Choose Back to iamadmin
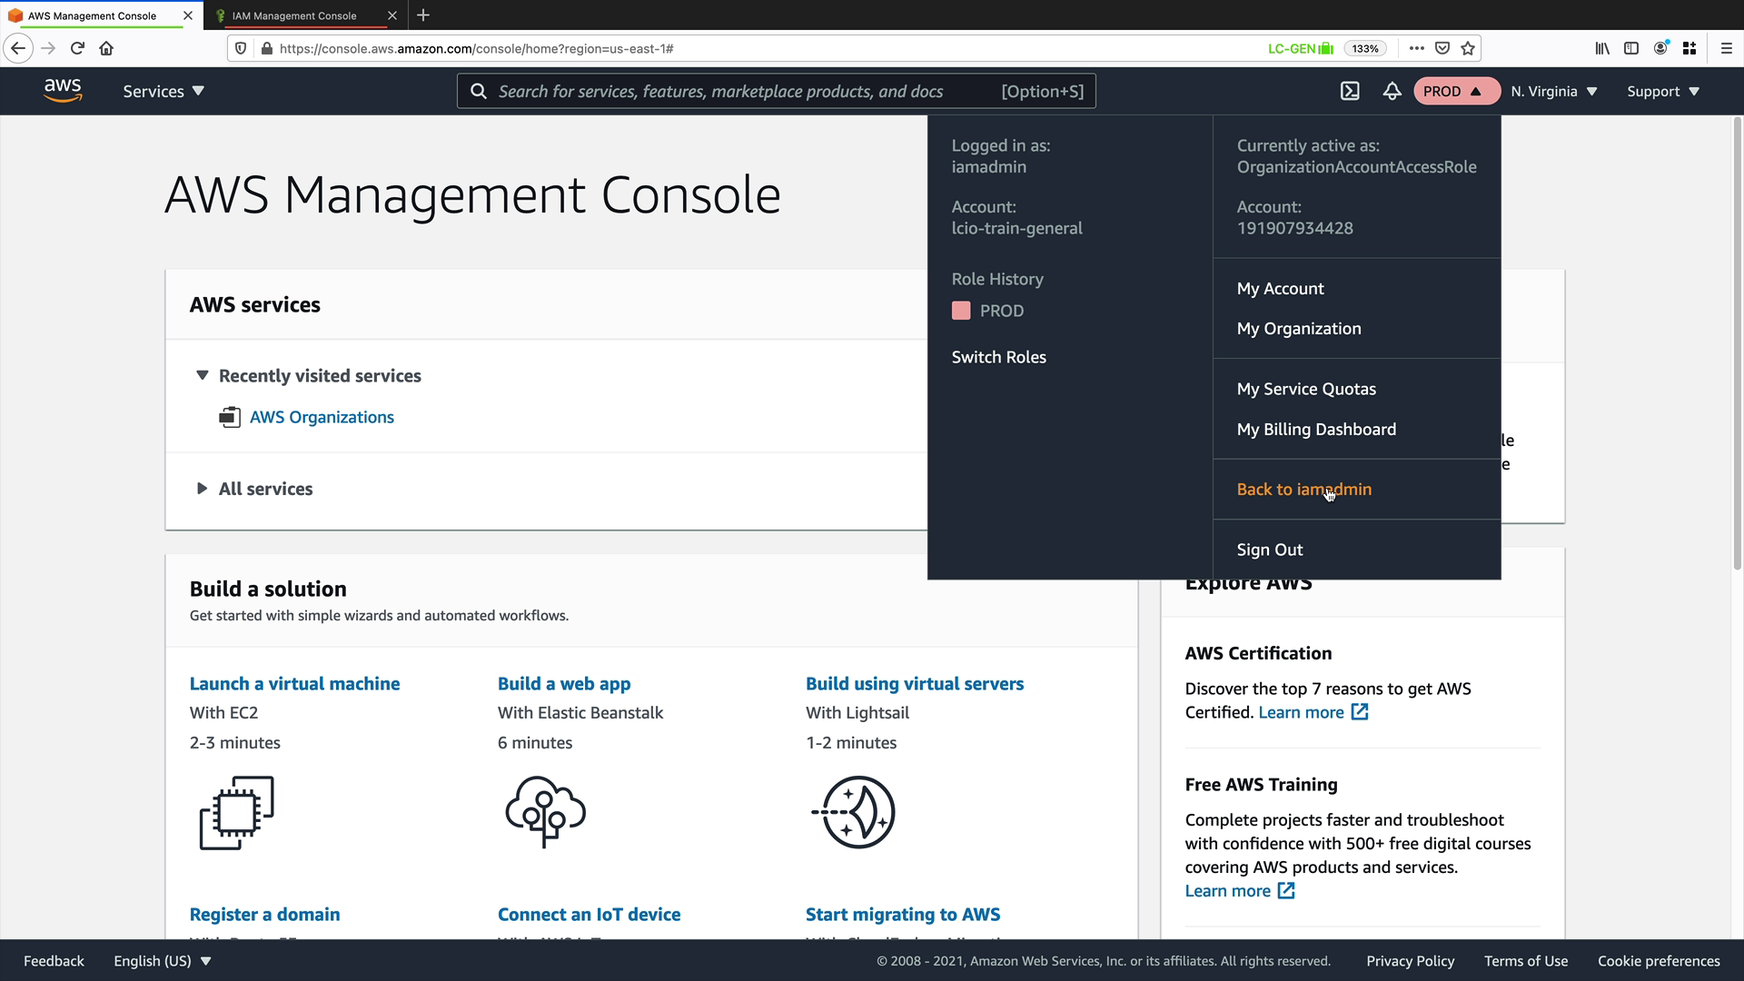Image resolution: width=1744 pixels, height=981 pixels. (1303, 489)
